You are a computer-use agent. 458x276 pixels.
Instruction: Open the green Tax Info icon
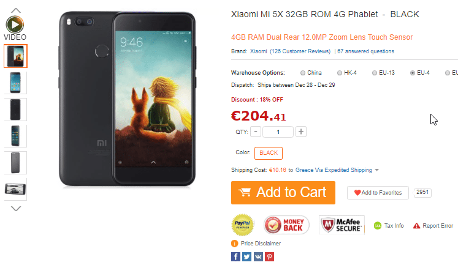[378, 226]
